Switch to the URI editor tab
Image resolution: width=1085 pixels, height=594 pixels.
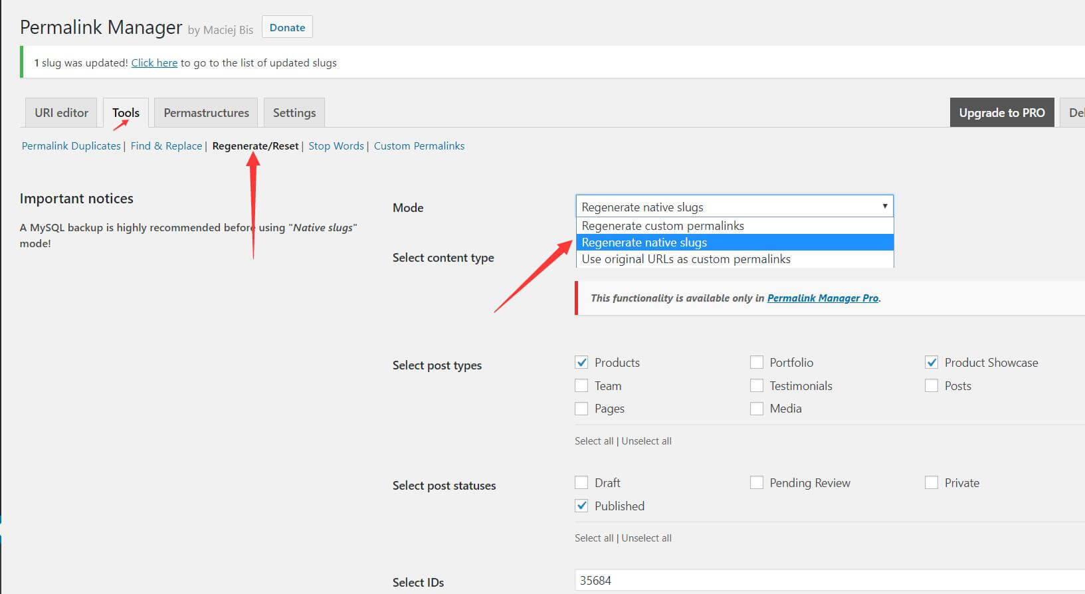[61, 113]
